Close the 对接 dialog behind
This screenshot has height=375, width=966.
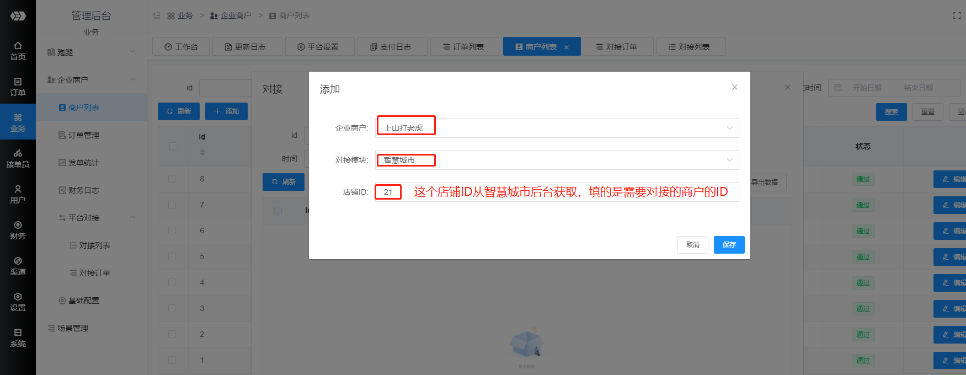[788, 87]
